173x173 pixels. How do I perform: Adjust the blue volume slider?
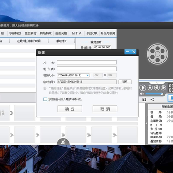pyautogui.click(x=154, y=94)
